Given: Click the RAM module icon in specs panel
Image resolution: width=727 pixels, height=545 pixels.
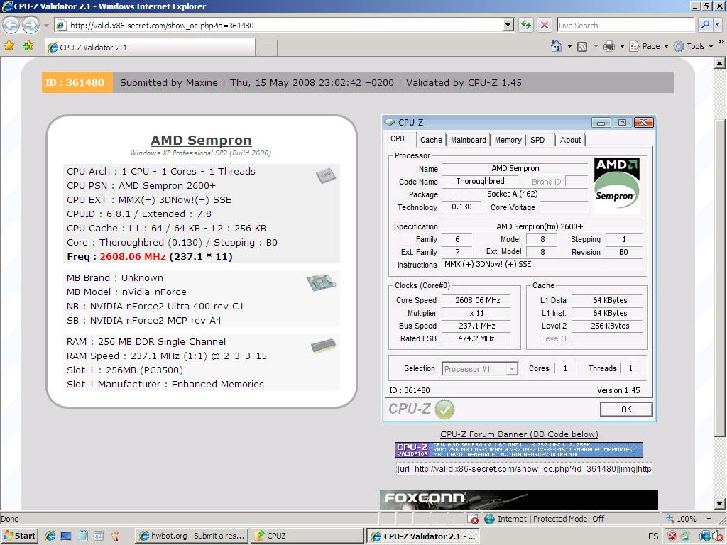Looking at the screenshot, I should (x=323, y=346).
